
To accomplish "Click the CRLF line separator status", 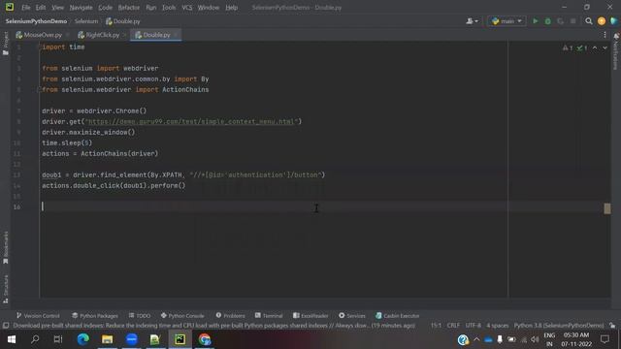I will click(453, 326).
